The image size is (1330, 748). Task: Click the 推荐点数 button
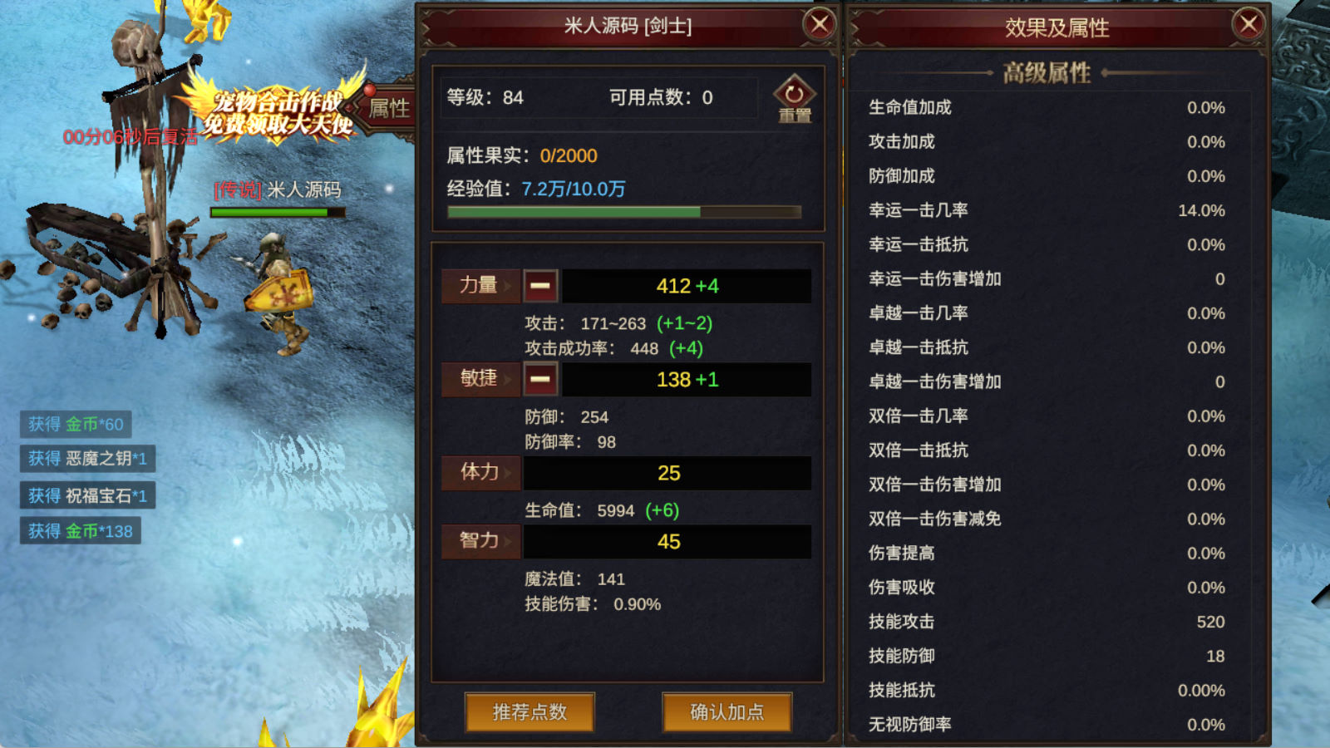coord(530,712)
